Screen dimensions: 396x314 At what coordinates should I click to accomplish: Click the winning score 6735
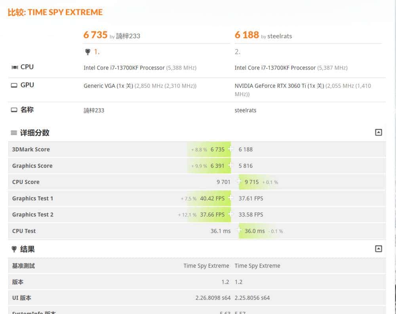pos(95,35)
